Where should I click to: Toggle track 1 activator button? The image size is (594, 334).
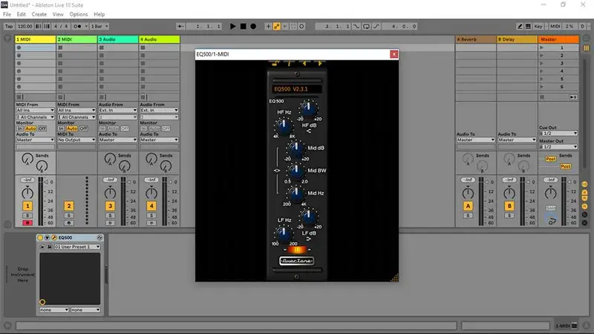[27, 206]
